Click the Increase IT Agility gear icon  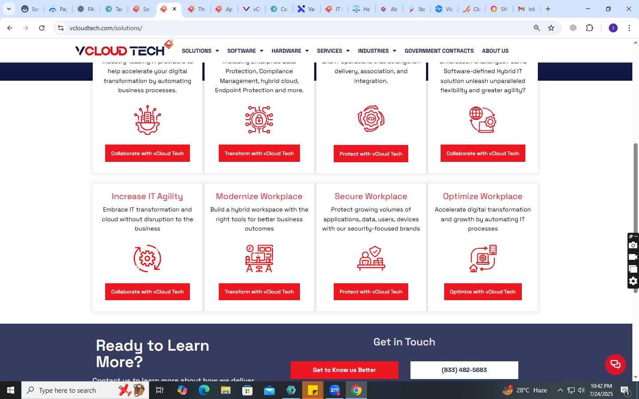coord(147,258)
